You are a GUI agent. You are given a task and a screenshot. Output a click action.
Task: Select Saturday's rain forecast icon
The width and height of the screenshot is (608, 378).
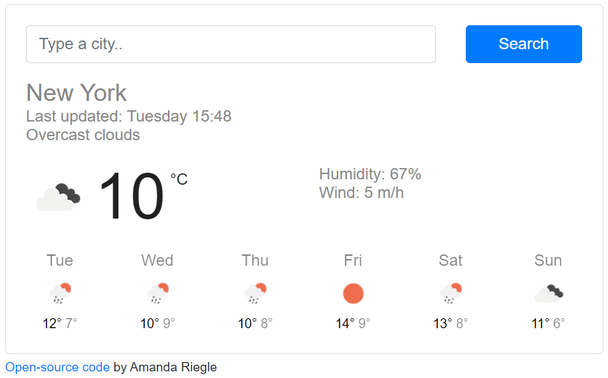click(451, 294)
